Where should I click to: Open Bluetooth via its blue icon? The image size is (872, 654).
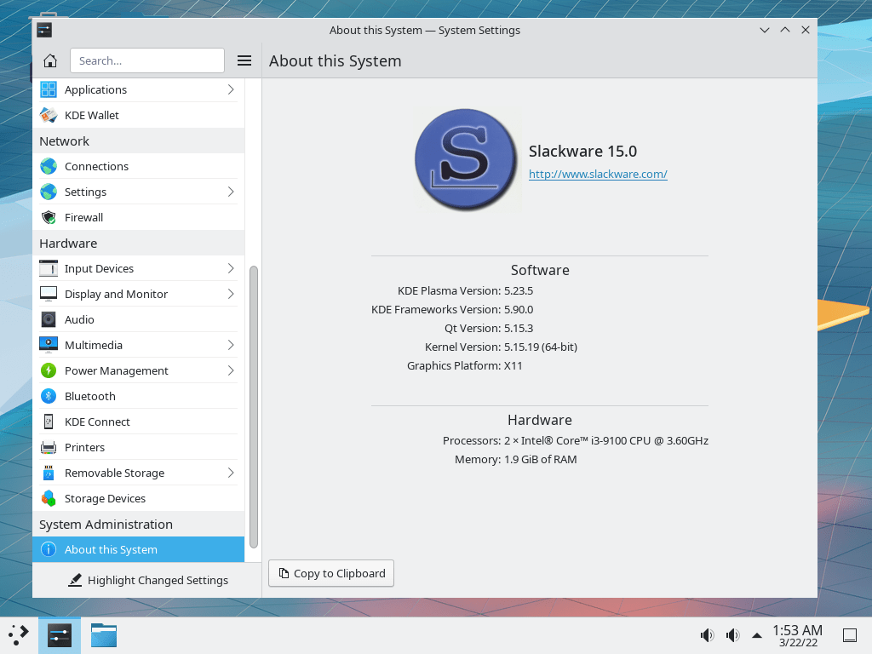[x=49, y=397]
